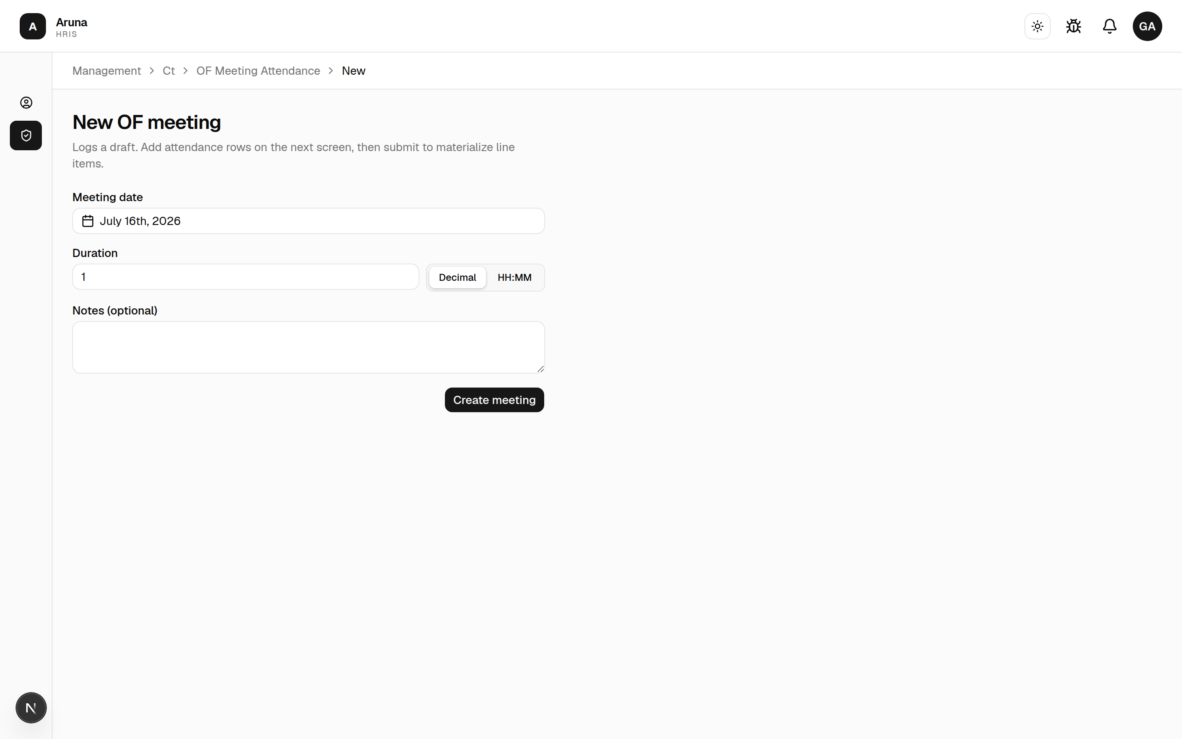This screenshot has height=739, width=1182.
Task: Open the Meeting date picker
Action: coord(308,221)
